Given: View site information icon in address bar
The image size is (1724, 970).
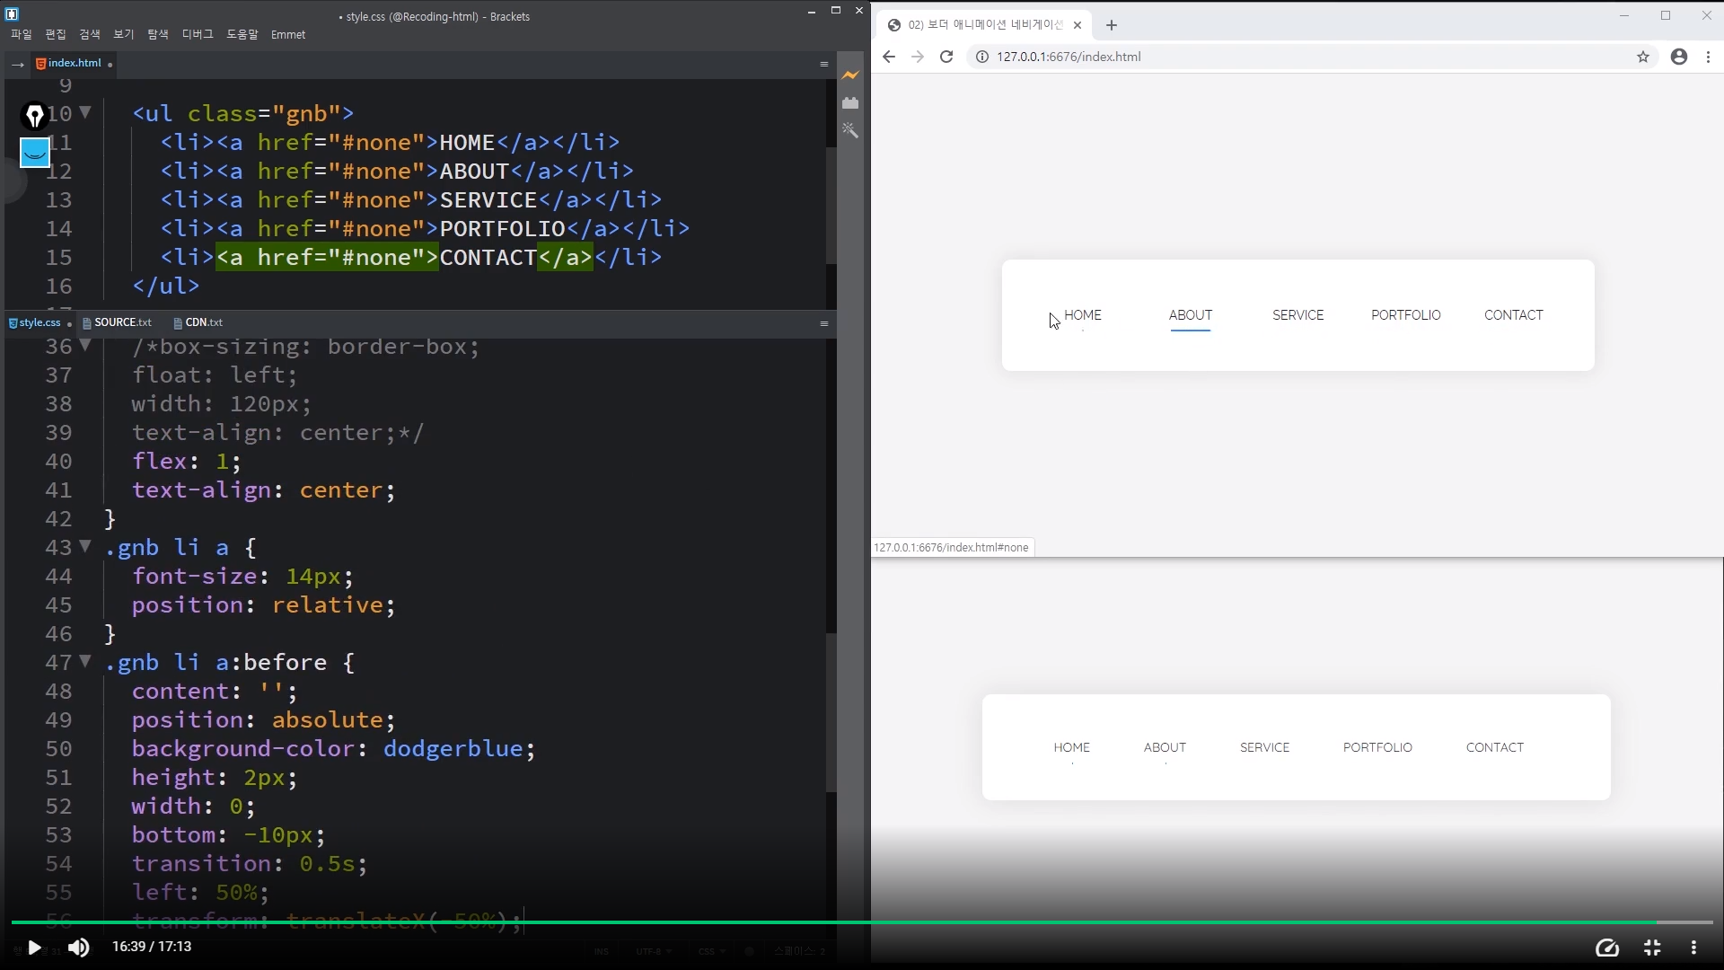Looking at the screenshot, I should point(981,57).
